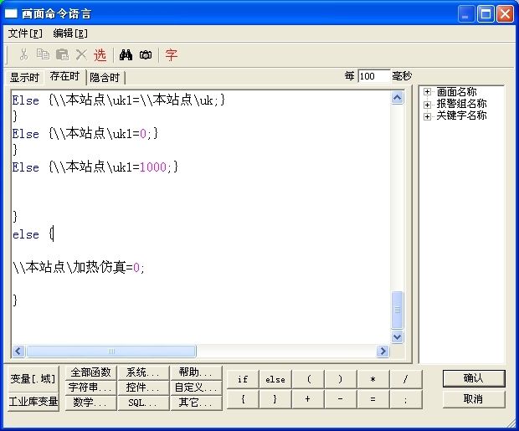Image resolution: width=519 pixels, height=431 pixels.
Task: Switch to the 隐含时 tab
Action: point(105,78)
